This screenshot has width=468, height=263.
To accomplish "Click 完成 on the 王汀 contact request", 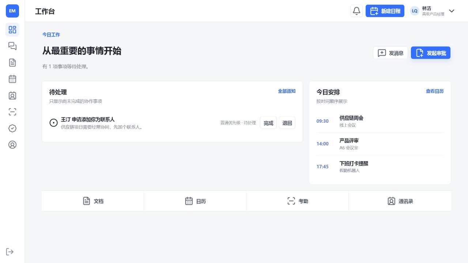I will (x=268, y=123).
